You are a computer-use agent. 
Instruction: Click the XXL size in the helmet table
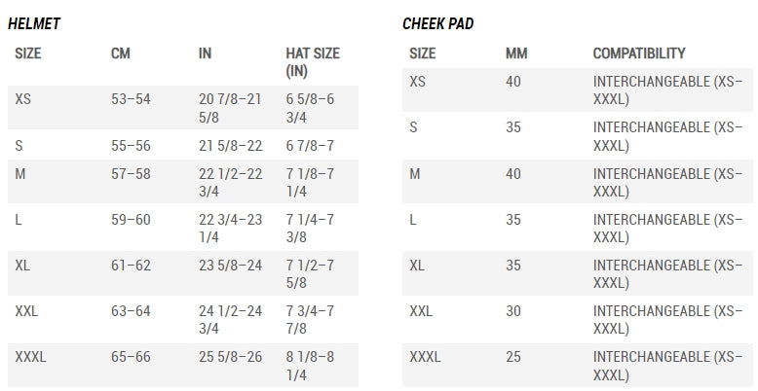coord(27,311)
